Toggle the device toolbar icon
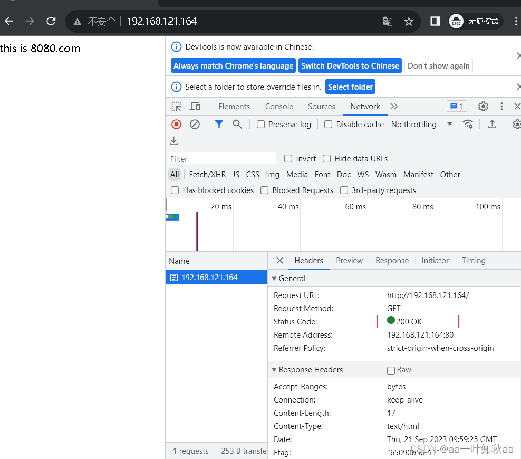This screenshot has height=459, width=521. coord(195,107)
